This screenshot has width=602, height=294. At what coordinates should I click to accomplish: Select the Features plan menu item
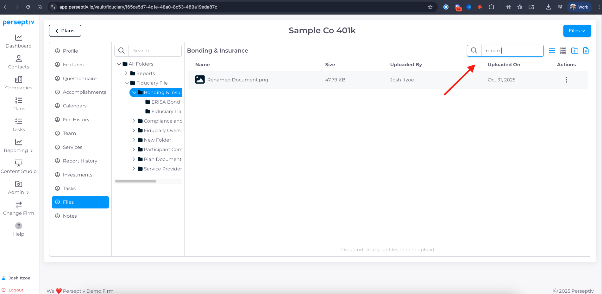pyautogui.click(x=80, y=65)
